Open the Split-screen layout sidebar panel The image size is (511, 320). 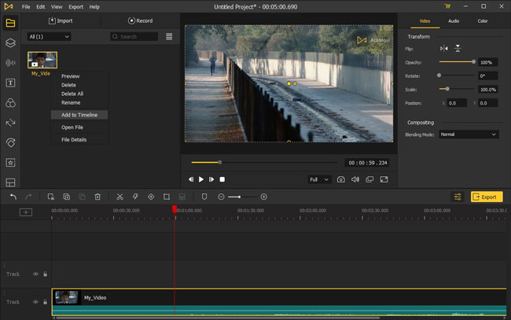click(10, 182)
